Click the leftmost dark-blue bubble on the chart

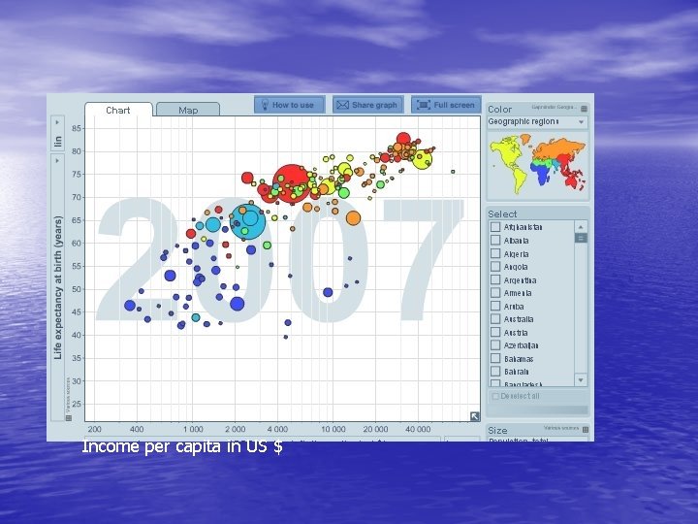(x=130, y=306)
